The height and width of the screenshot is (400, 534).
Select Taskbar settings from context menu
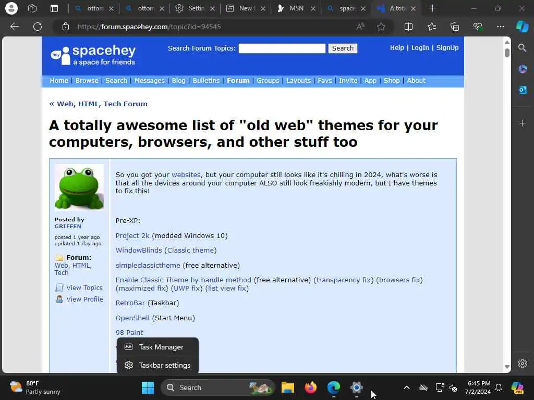tap(157, 365)
